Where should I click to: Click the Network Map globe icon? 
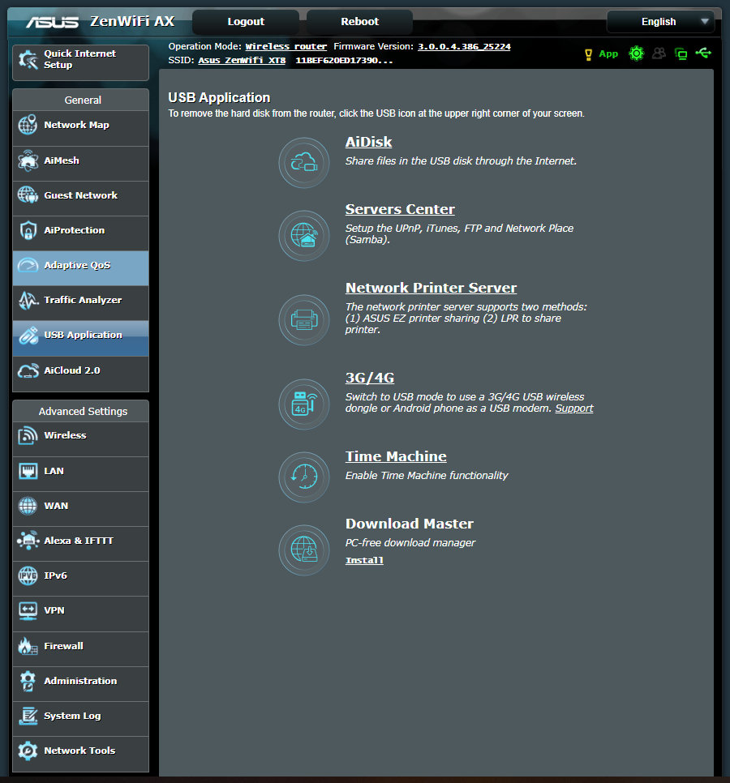(28, 125)
